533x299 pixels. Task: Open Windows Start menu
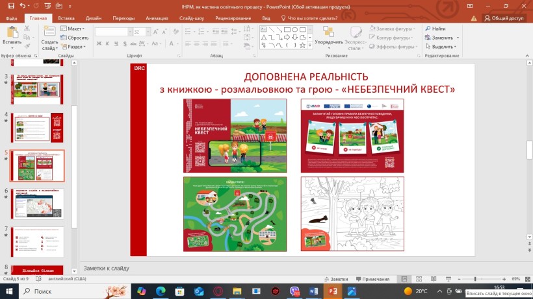tap(9, 291)
